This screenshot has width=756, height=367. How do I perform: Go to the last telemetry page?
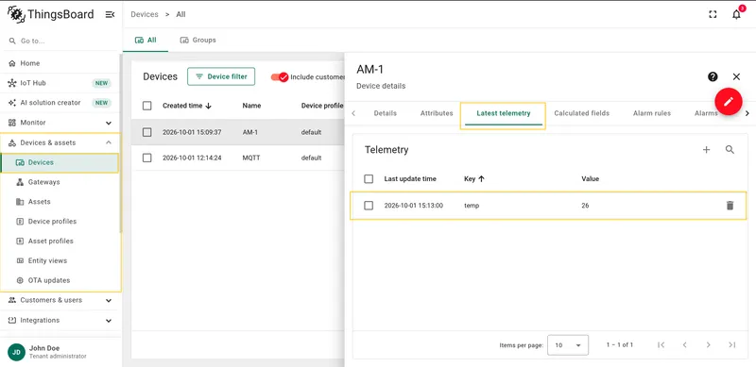point(731,345)
